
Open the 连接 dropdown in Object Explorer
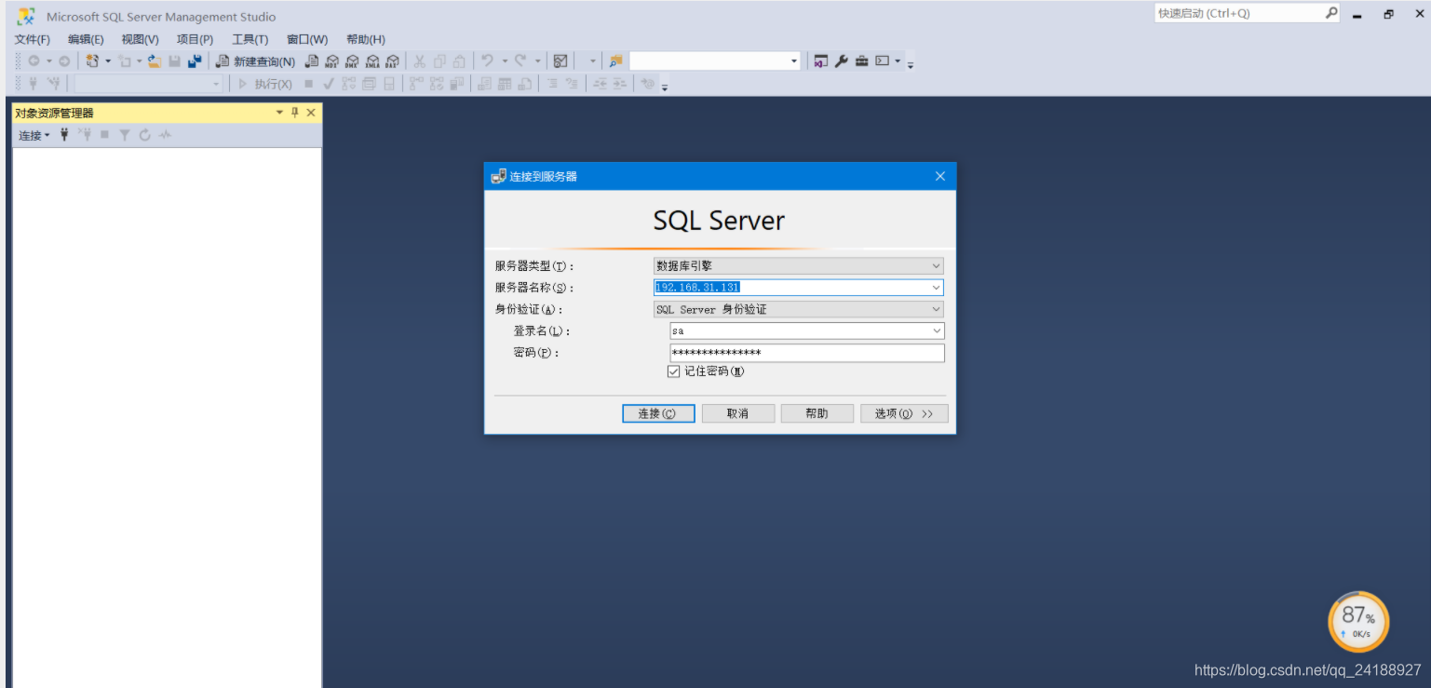tap(34, 135)
